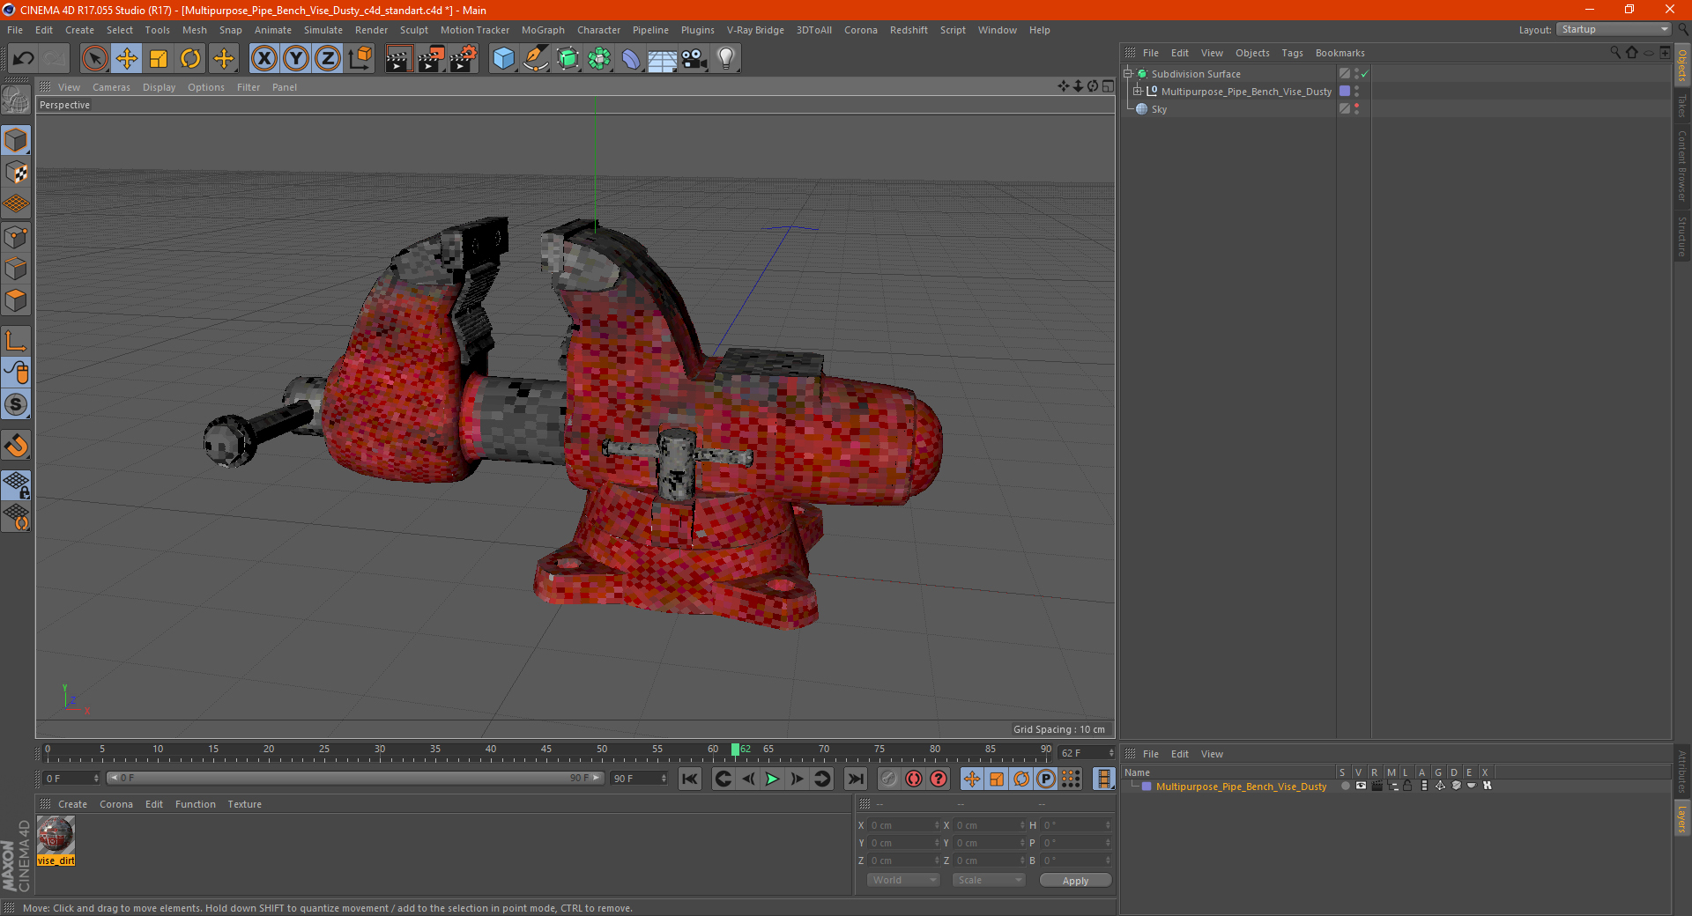1692x916 pixels.
Task: Click the Coordinate System icon
Action: pos(360,59)
